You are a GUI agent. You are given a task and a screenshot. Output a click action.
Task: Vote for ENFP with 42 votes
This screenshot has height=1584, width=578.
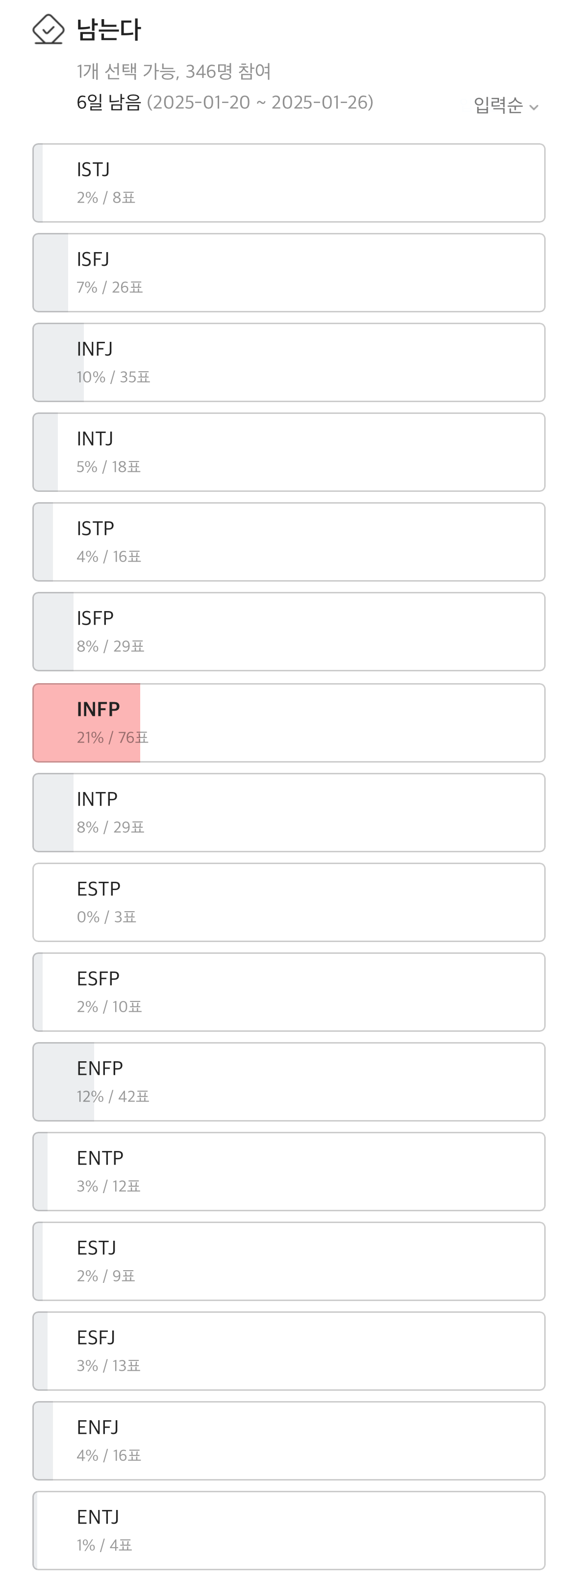(289, 1082)
